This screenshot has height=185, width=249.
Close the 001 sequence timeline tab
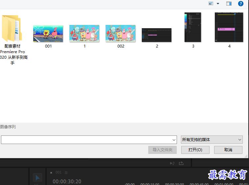click(x=51, y=173)
